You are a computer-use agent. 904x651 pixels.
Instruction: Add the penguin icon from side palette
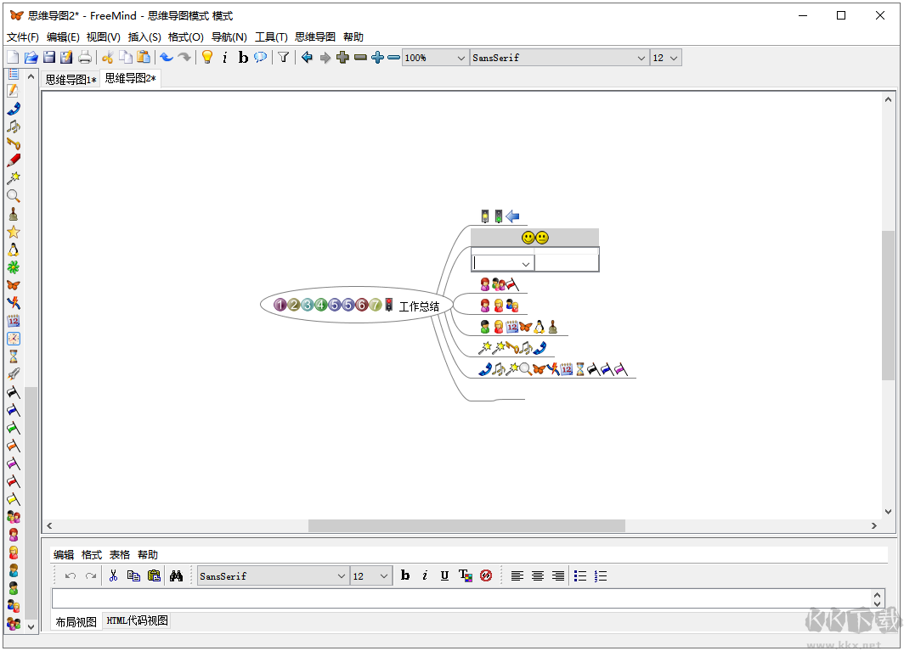[x=14, y=250]
